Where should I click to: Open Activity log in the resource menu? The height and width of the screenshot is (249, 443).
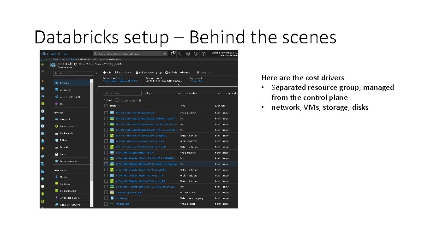(x=72, y=90)
